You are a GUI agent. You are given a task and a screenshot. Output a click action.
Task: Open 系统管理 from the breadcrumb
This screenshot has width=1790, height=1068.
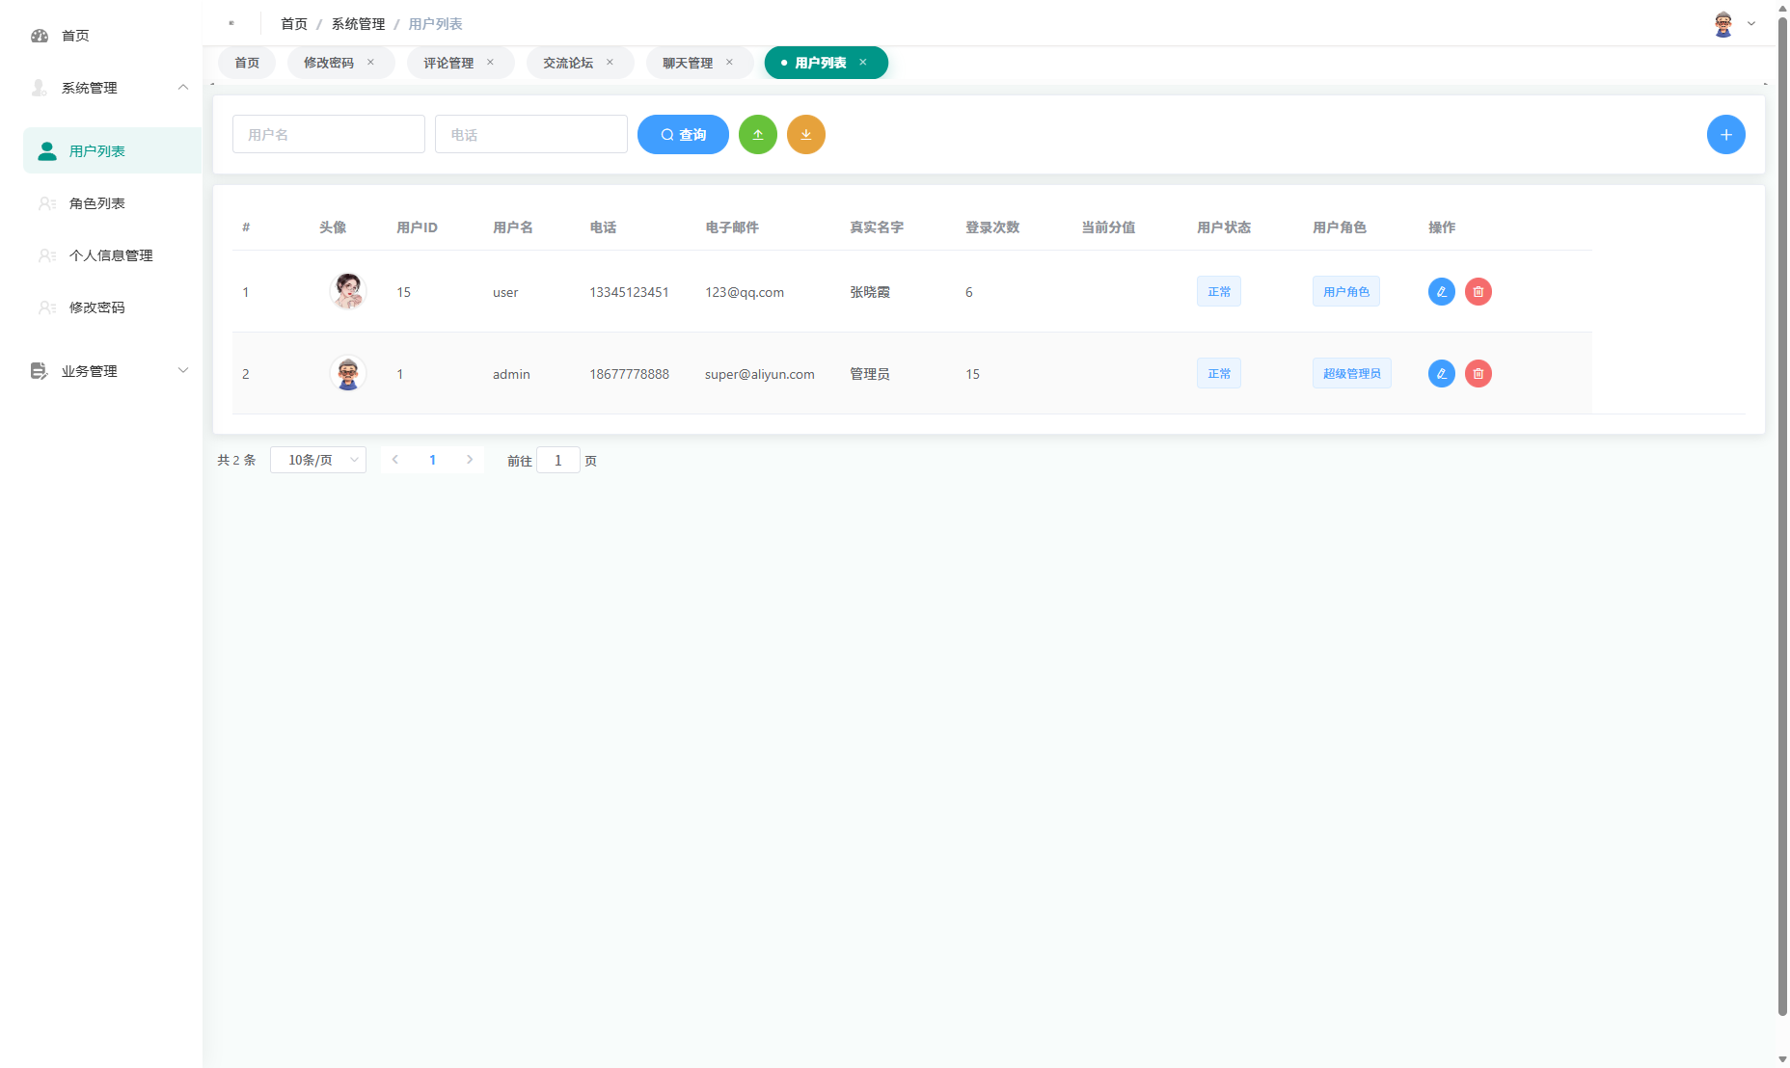[x=357, y=23]
